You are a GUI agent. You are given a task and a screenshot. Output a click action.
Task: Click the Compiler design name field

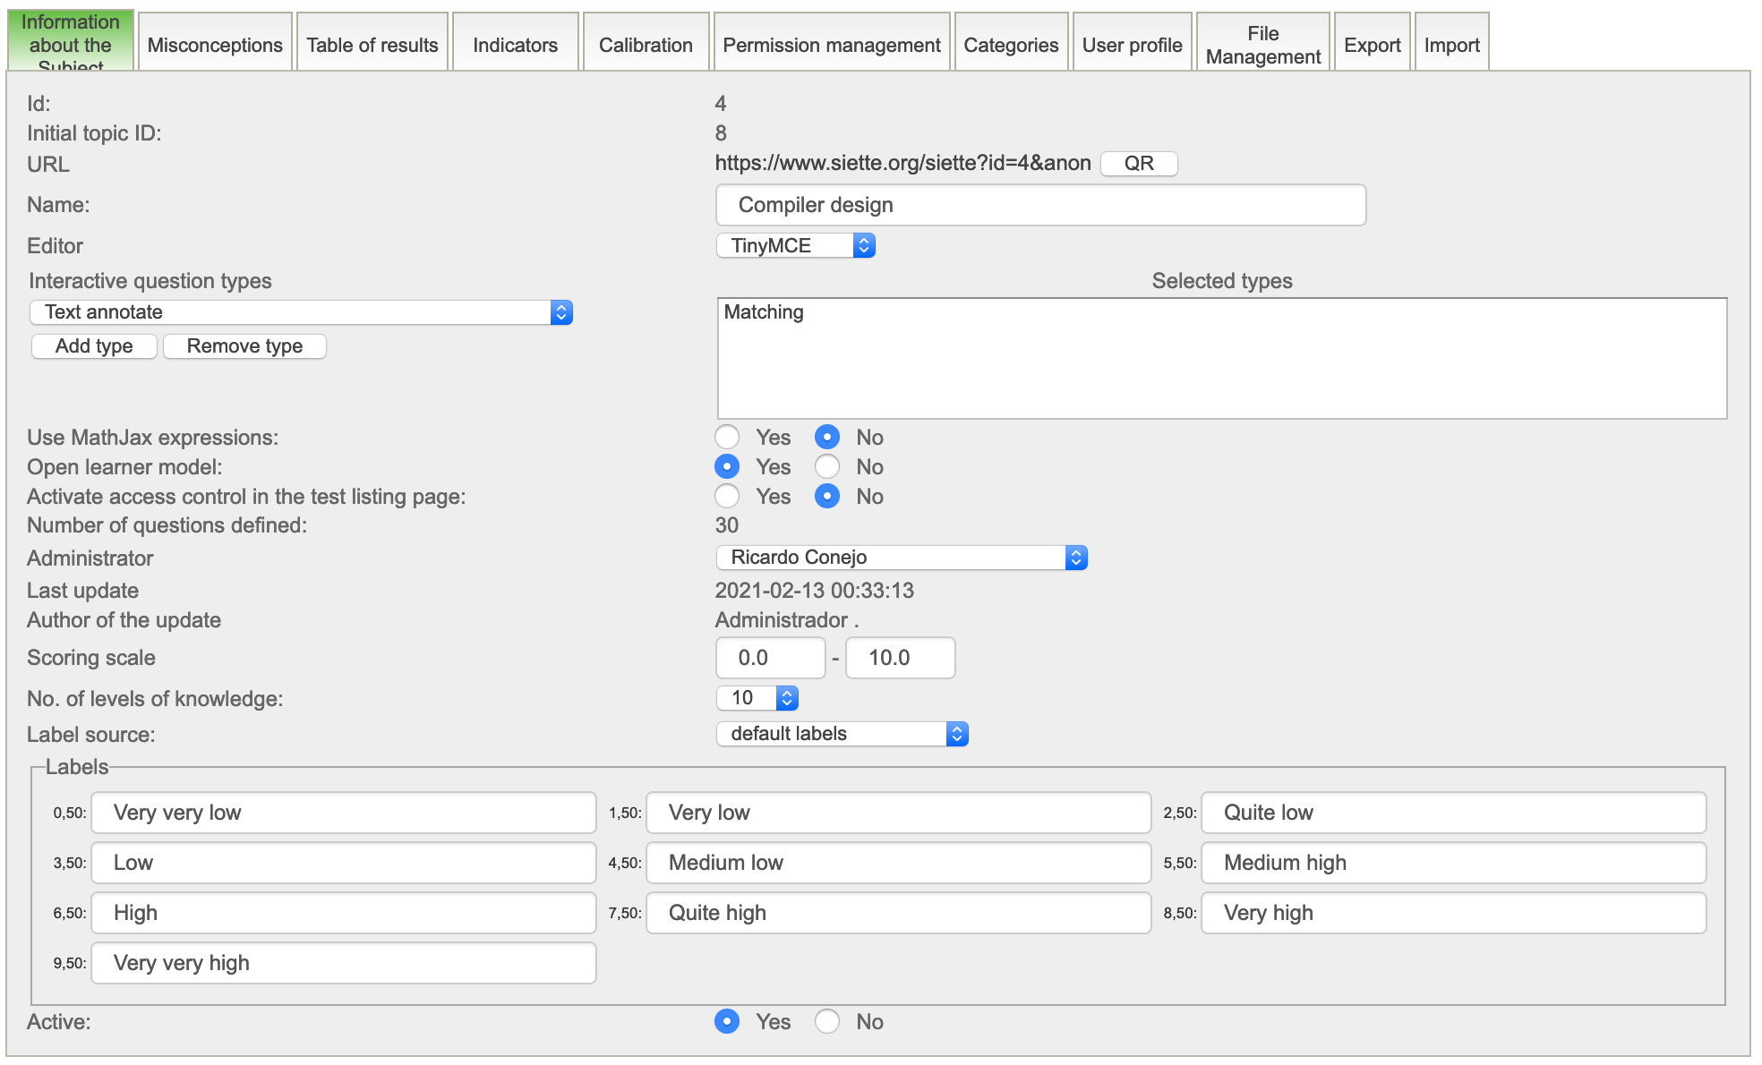(1040, 205)
